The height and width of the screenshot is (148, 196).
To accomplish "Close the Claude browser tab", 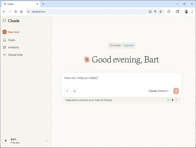I will (37, 4).
